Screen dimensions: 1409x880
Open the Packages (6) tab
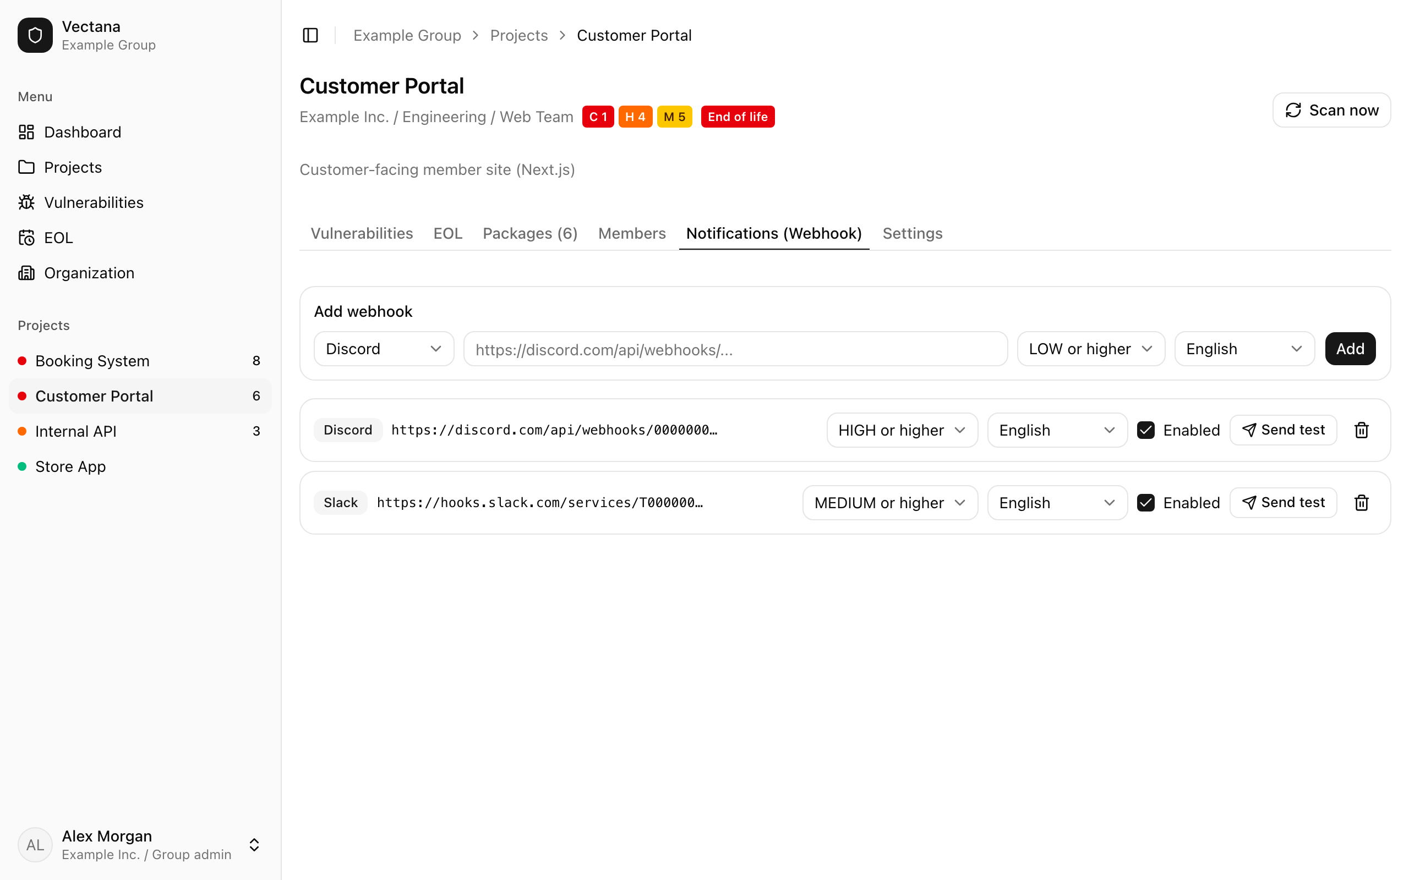pyautogui.click(x=530, y=233)
